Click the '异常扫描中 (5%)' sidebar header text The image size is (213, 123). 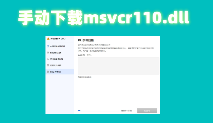point(58,39)
